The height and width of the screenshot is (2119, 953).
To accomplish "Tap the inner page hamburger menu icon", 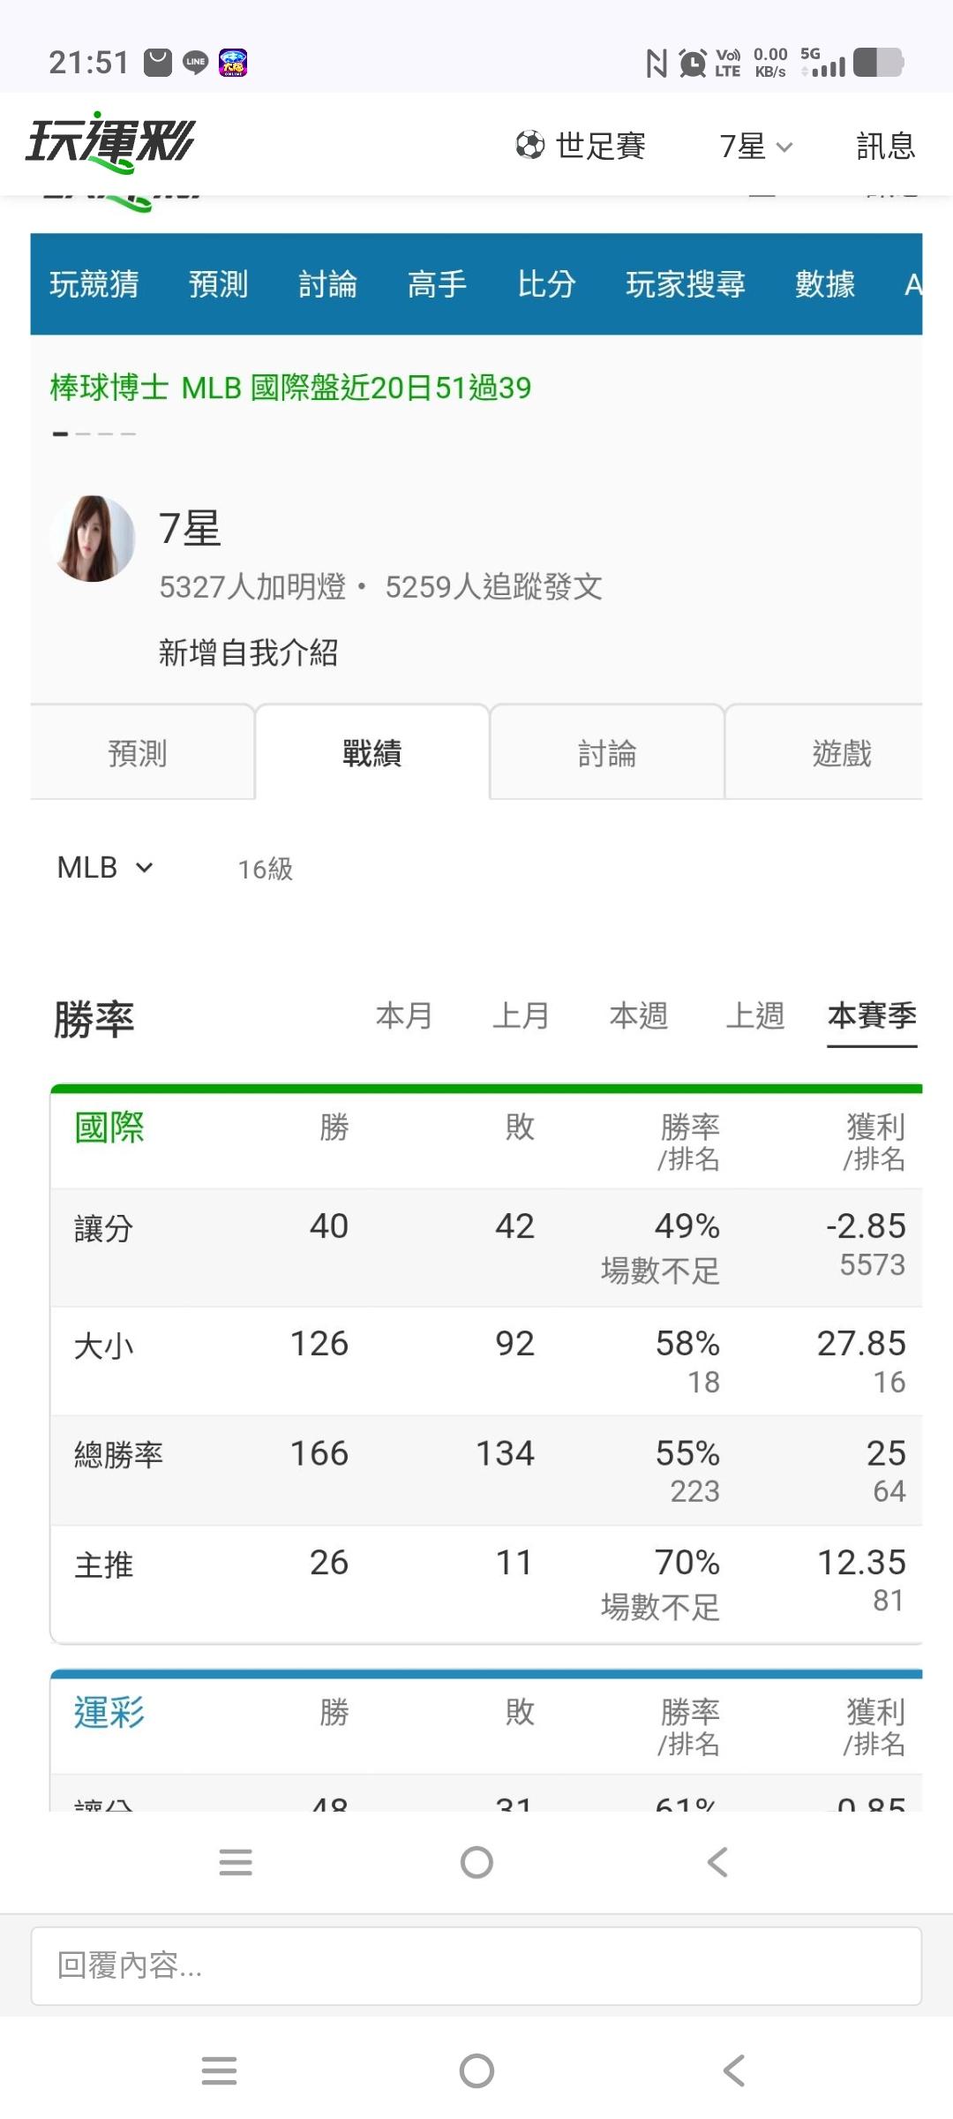I will 236,1862.
